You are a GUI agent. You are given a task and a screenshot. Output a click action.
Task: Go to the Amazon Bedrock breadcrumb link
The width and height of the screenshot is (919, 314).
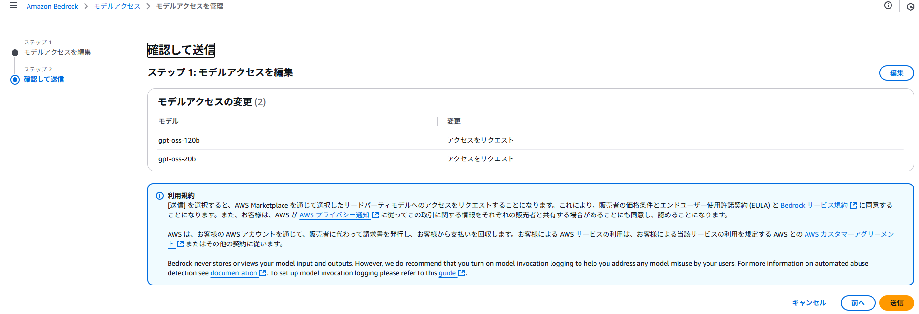(52, 6)
